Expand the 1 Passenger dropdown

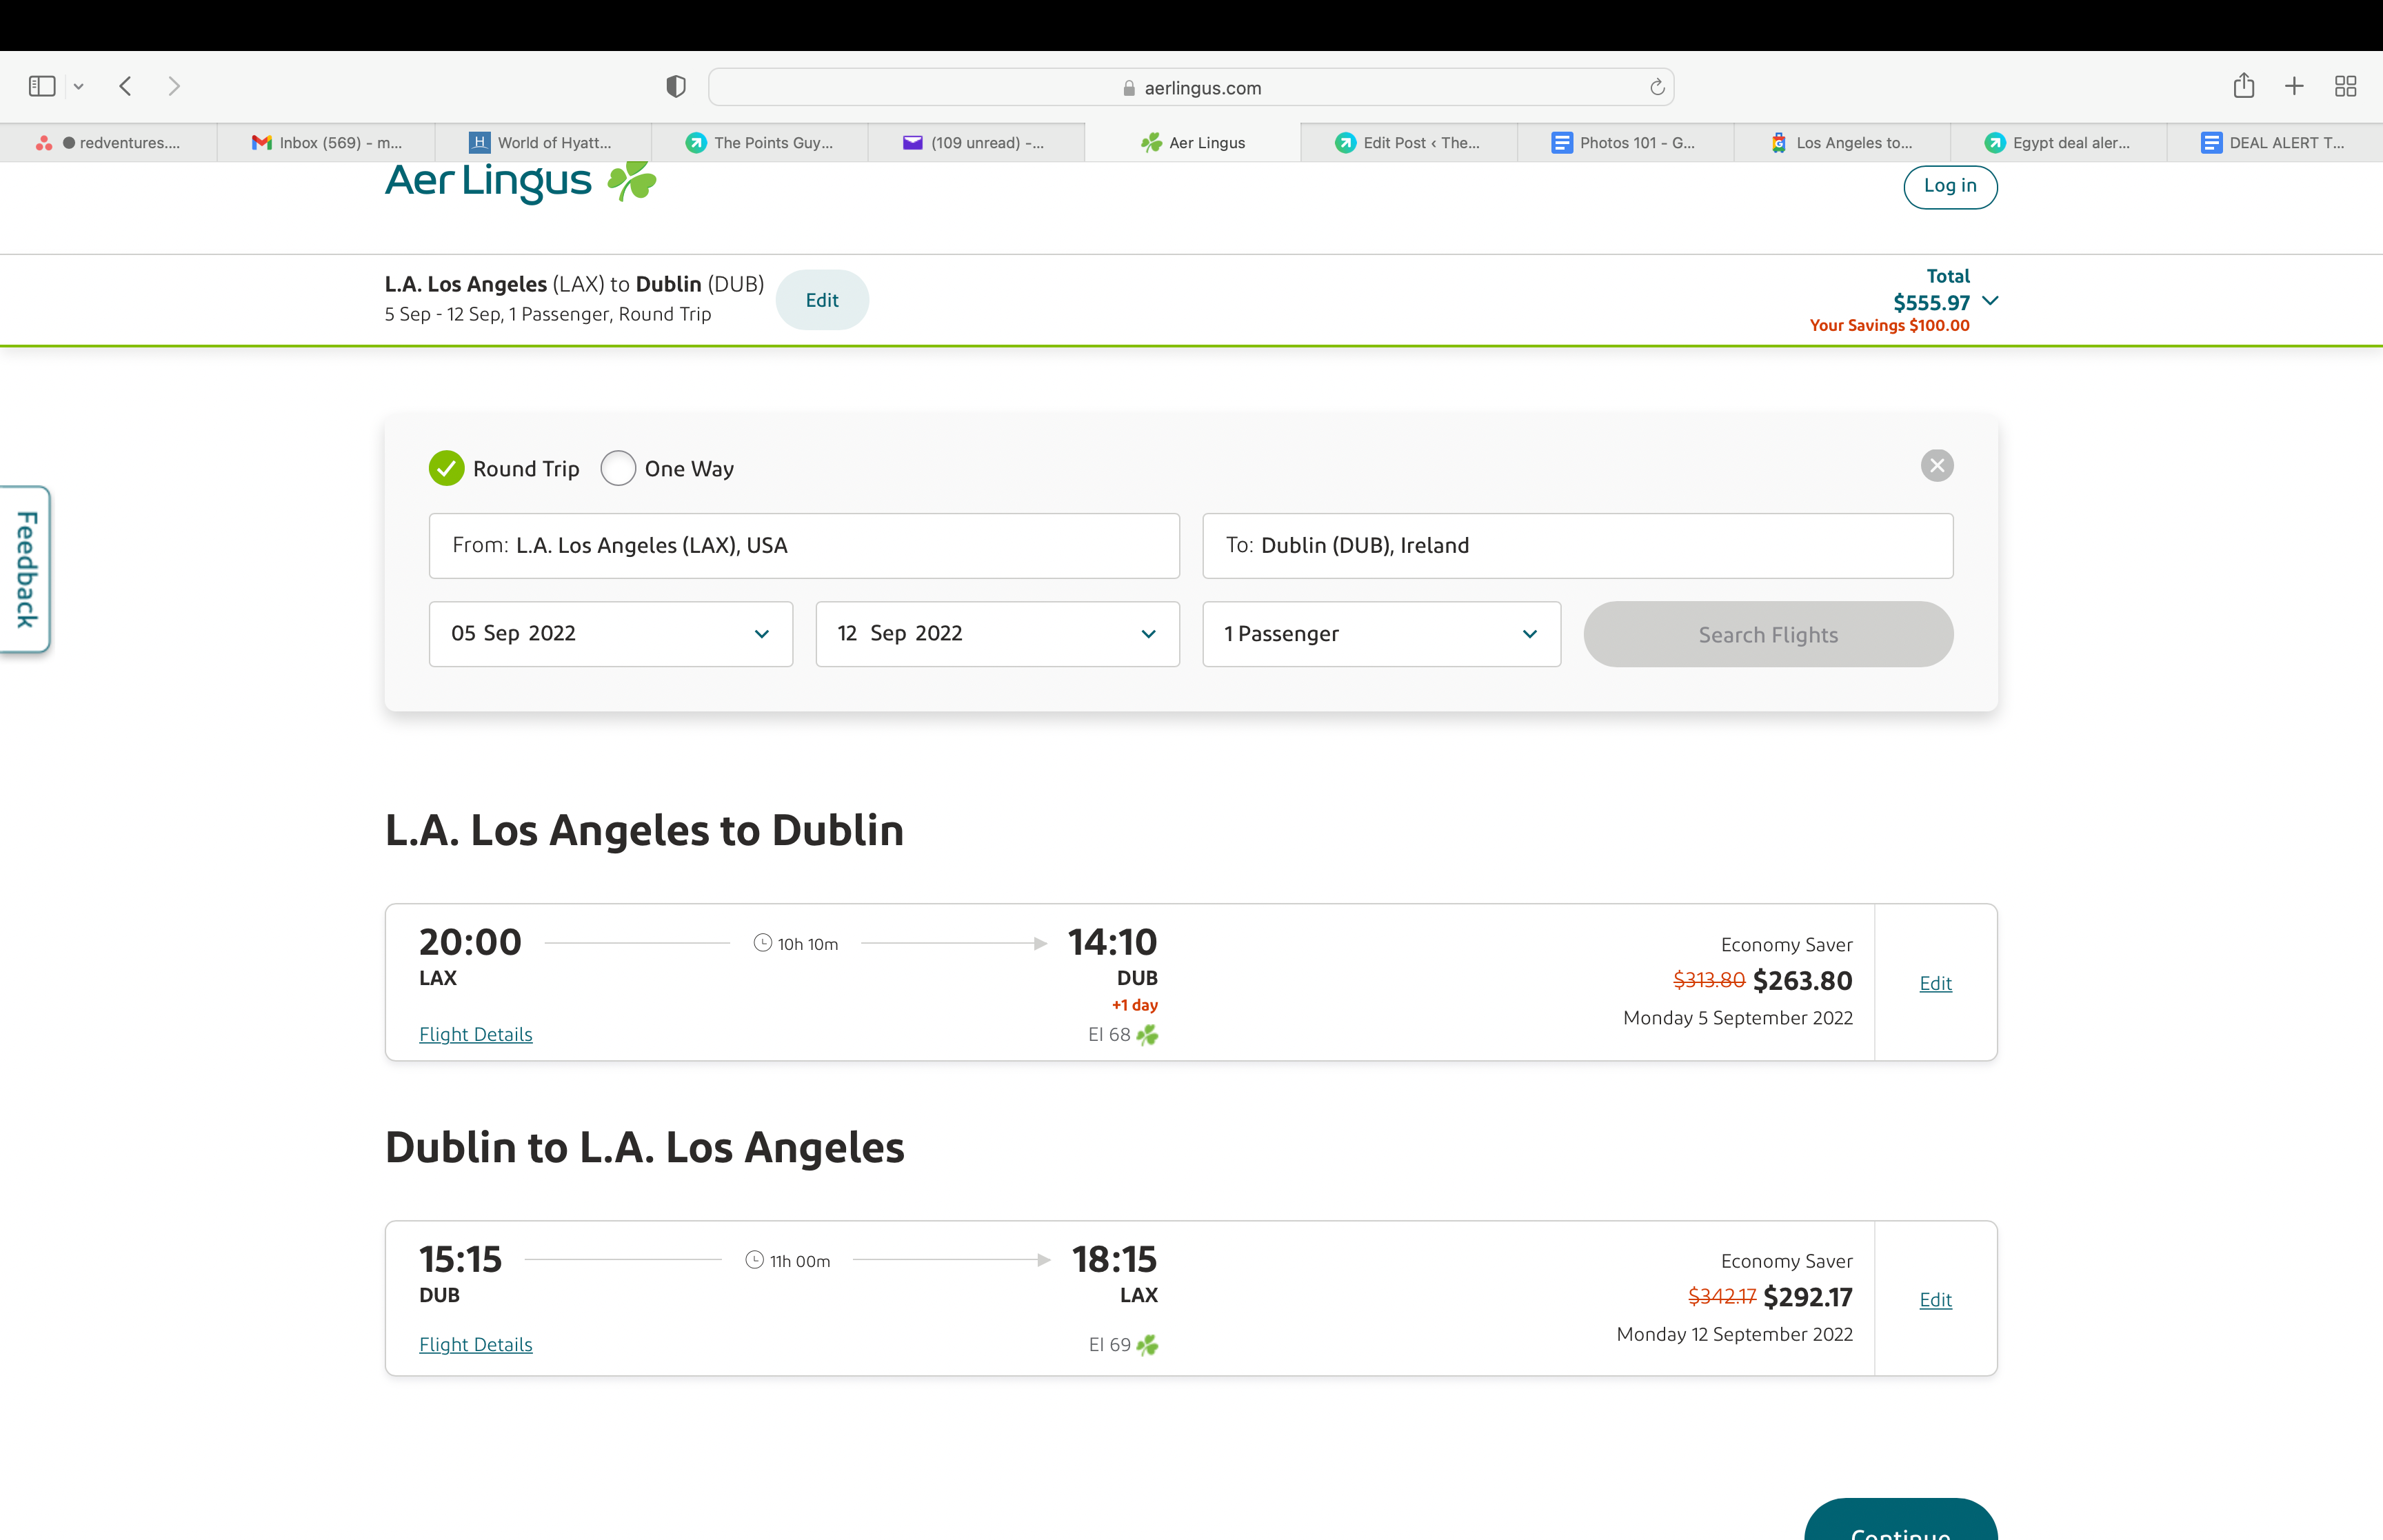coord(1380,634)
